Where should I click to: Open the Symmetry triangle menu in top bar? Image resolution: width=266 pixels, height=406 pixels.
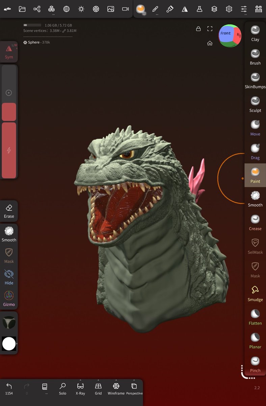185,9
